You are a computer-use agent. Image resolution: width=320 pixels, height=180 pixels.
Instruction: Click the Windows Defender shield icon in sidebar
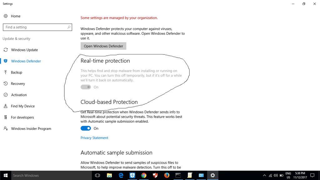pyautogui.click(x=6, y=61)
